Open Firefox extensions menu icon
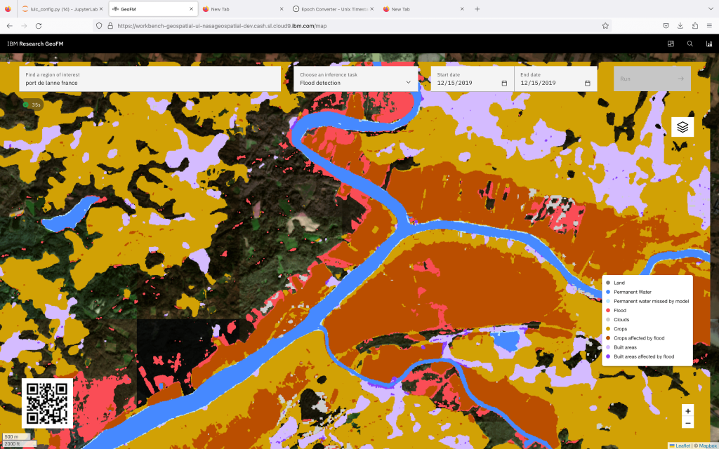 (x=694, y=26)
